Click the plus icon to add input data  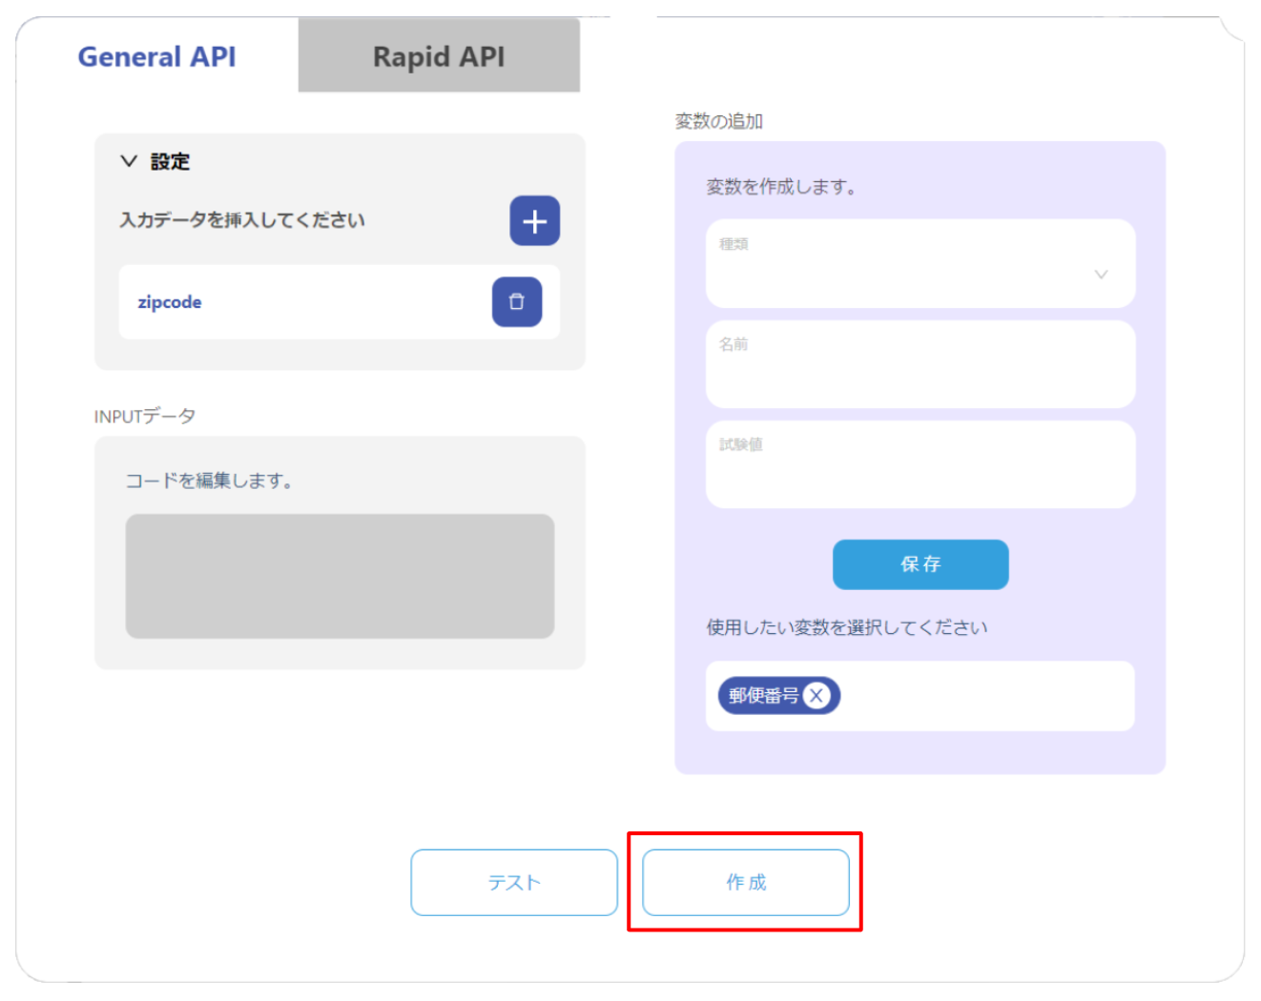[x=534, y=221]
